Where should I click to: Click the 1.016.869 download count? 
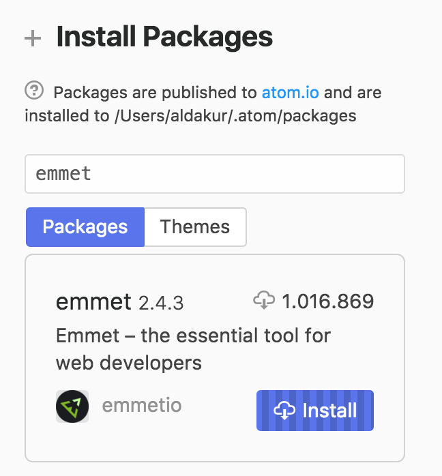coord(327,301)
